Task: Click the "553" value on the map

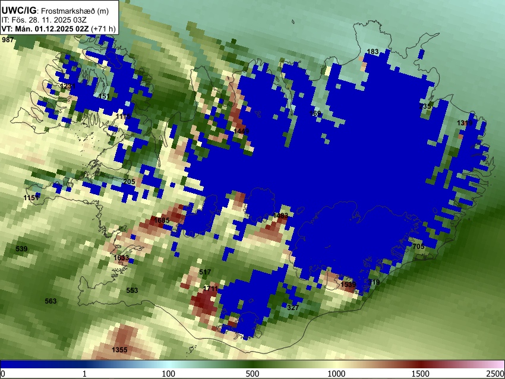Action: coord(132,290)
